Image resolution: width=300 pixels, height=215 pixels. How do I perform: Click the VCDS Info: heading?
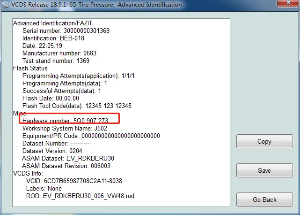[x=28, y=173]
